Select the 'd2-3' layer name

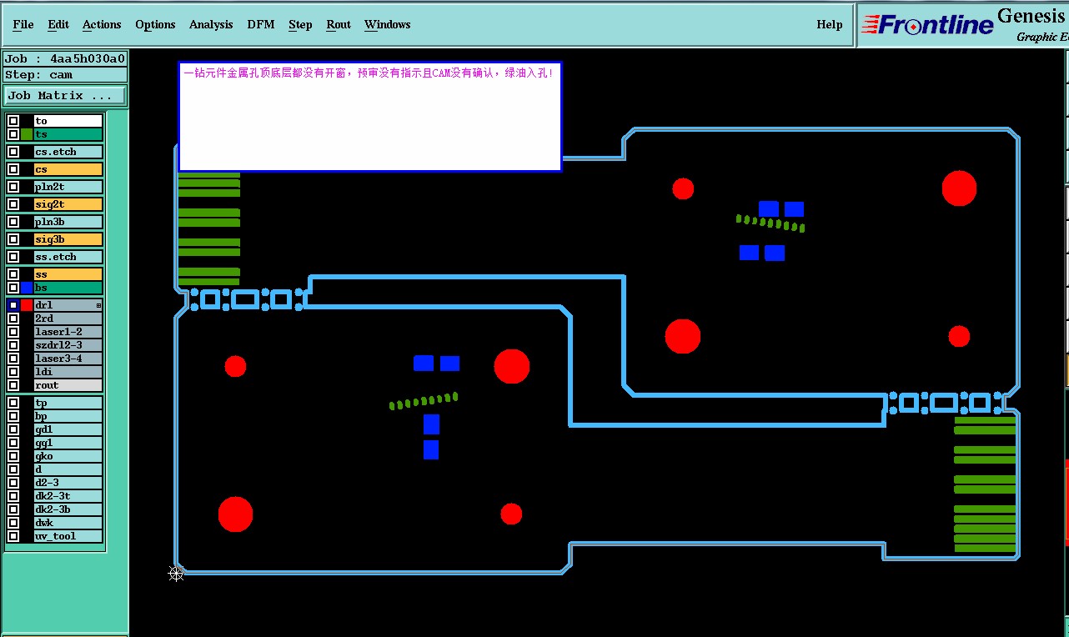tap(68, 483)
